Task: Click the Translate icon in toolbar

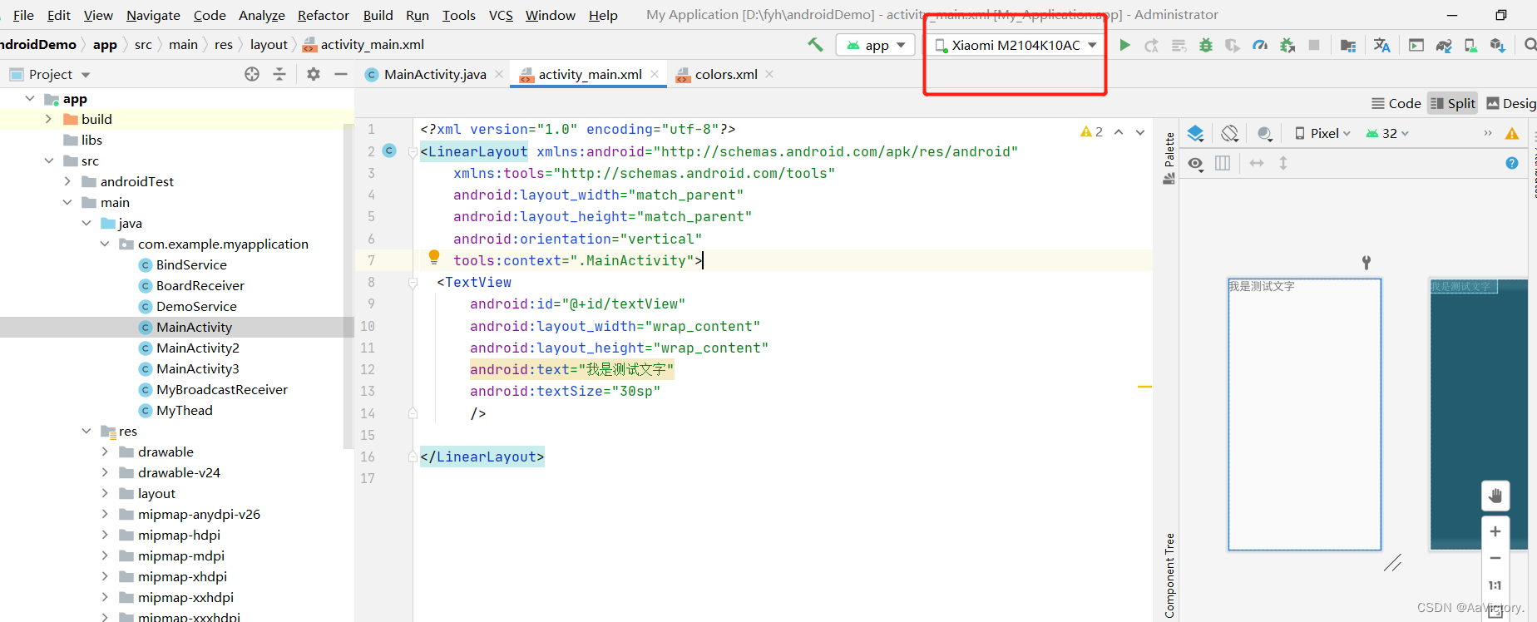Action: pos(1381,46)
